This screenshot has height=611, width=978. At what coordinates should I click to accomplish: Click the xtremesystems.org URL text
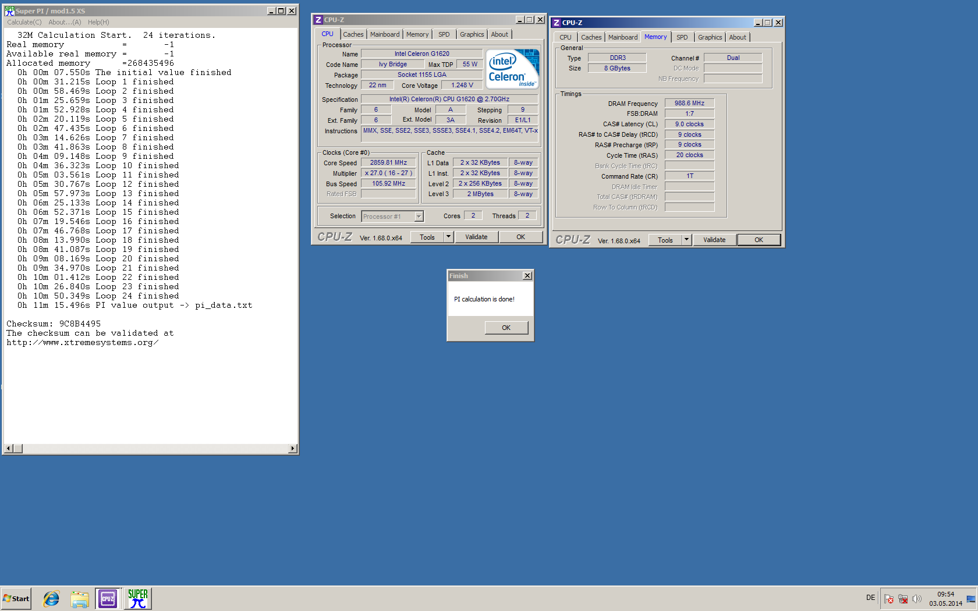(x=83, y=343)
